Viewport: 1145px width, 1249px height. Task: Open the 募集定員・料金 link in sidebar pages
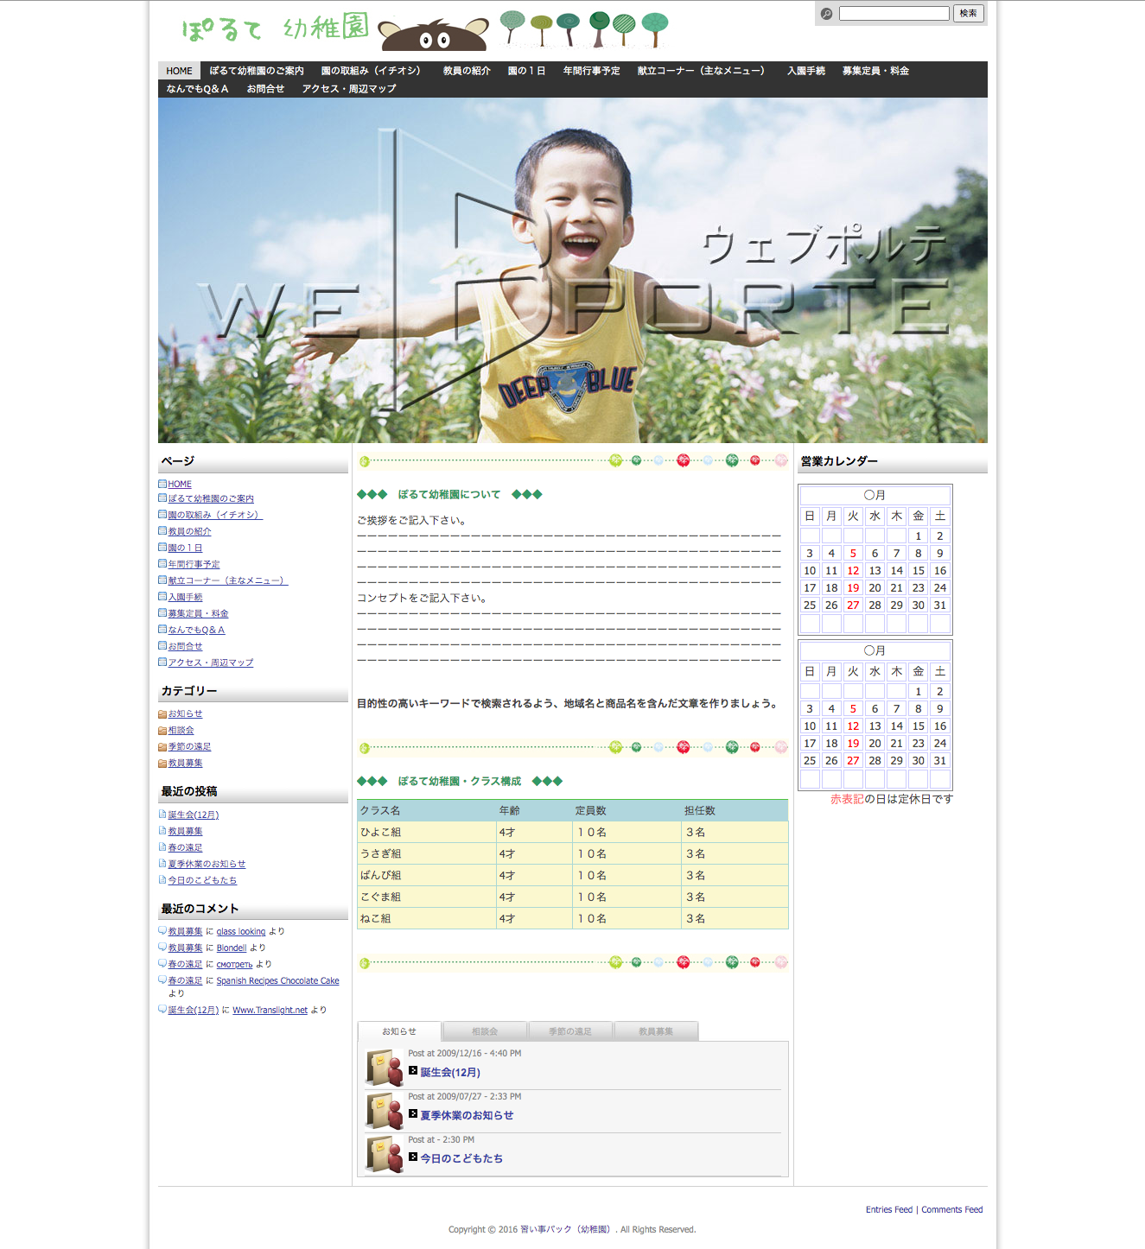pyautogui.click(x=198, y=613)
